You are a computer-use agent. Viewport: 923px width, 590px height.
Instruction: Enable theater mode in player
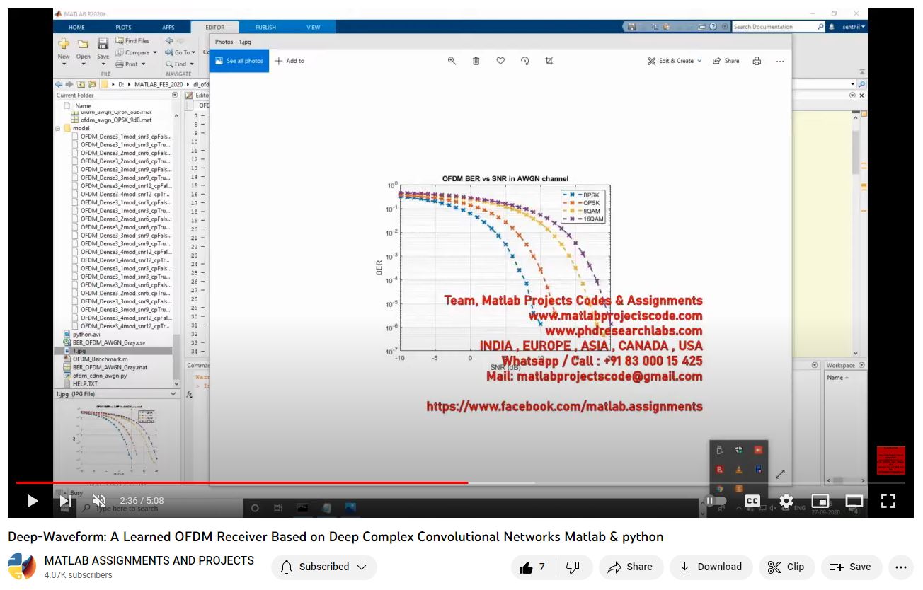[x=854, y=501]
